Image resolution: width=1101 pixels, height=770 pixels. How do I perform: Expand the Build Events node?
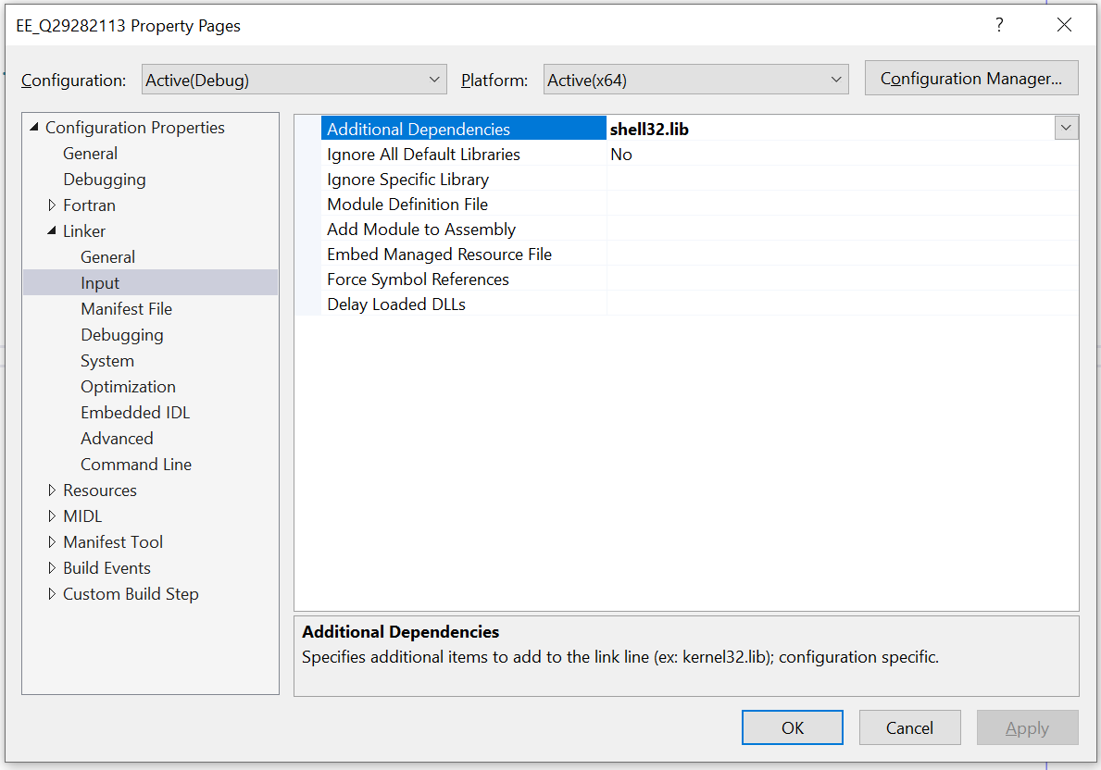pyautogui.click(x=51, y=568)
